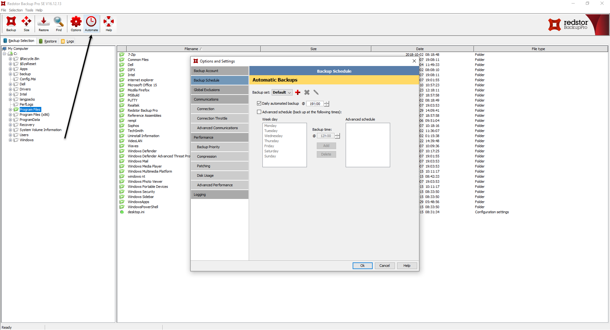The image size is (610, 330).
Task: Click the PuTTY folder icon
Action: point(122,100)
